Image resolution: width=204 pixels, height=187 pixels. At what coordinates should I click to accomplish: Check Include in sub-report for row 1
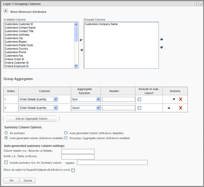(x=139, y=100)
